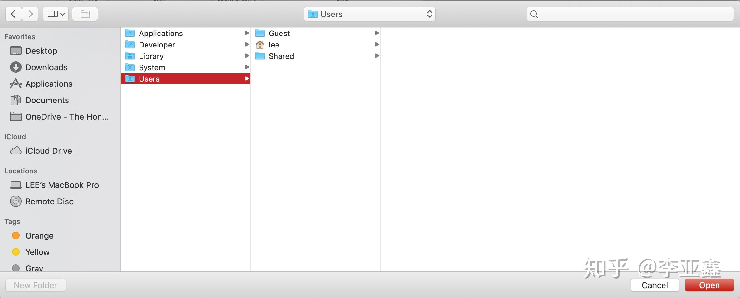
Task: Click the back navigation arrow
Action: [x=13, y=14]
